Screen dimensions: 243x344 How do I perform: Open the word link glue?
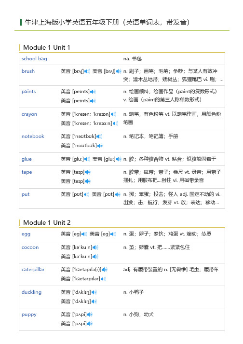[27, 159]
